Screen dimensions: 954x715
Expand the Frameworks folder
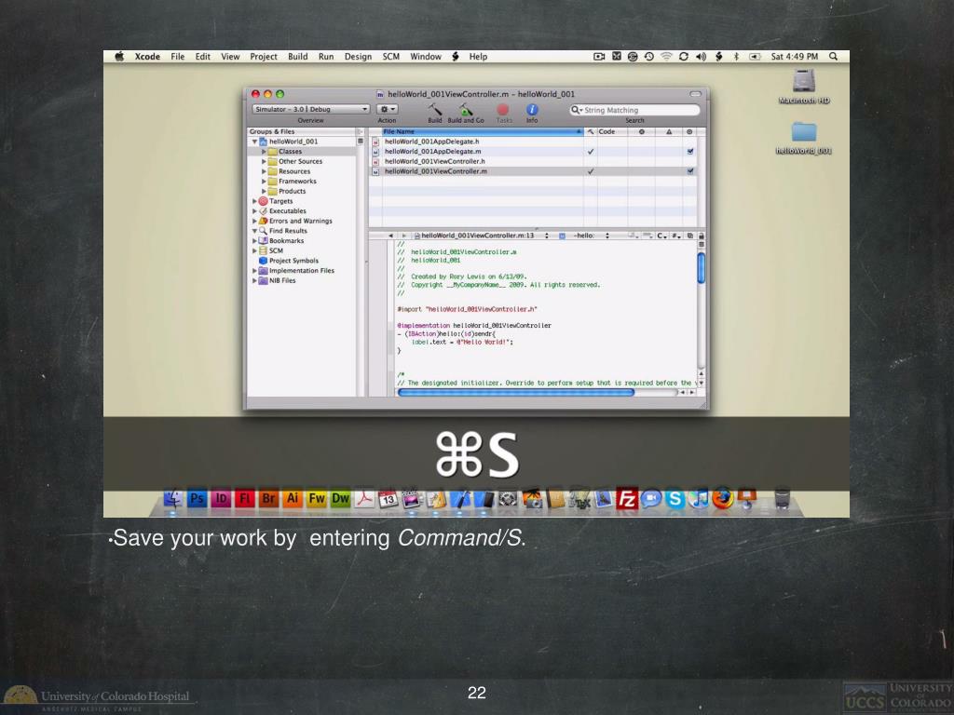(x=264, y=182)
